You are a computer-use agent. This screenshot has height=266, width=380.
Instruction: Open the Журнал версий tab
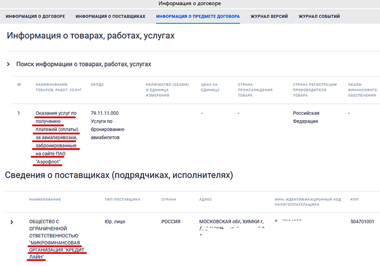coord(269,17)
